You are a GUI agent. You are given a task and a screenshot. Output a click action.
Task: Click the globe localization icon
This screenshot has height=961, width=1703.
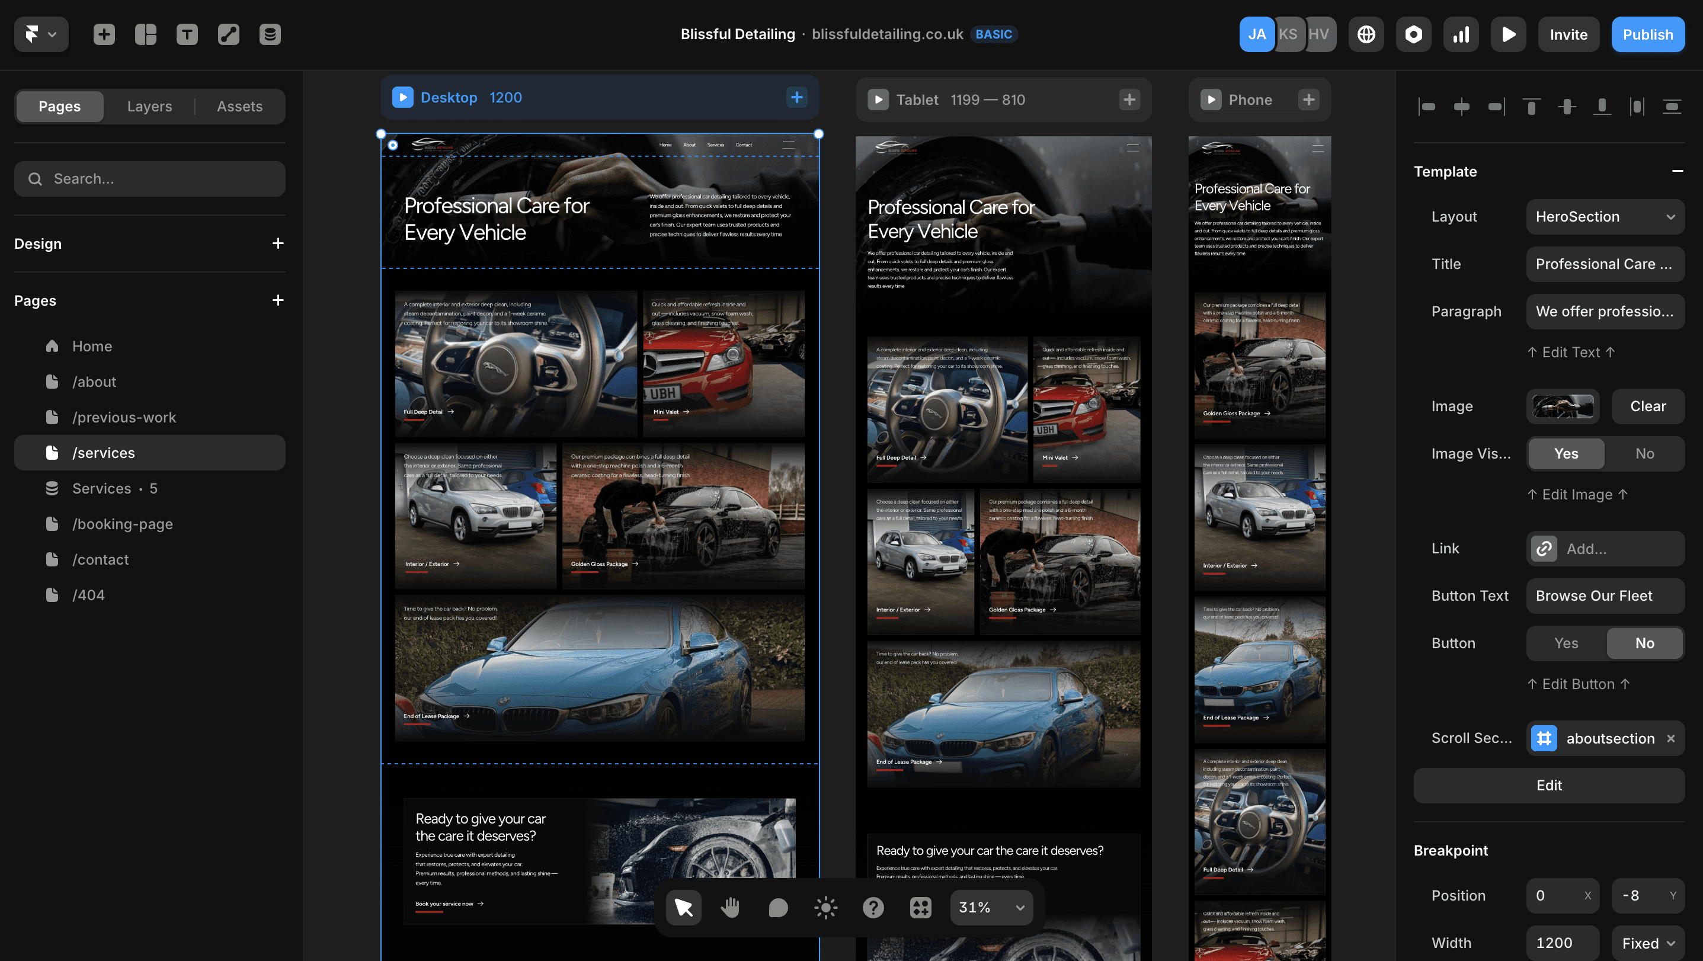point(1366,34)
